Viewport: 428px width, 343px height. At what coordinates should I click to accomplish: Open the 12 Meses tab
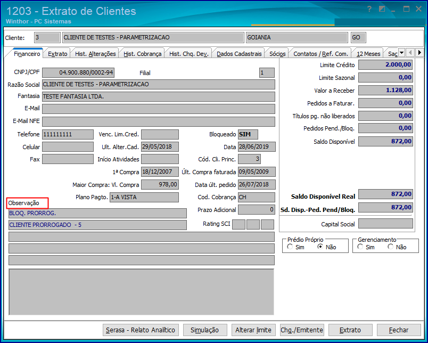coord(368,54)
